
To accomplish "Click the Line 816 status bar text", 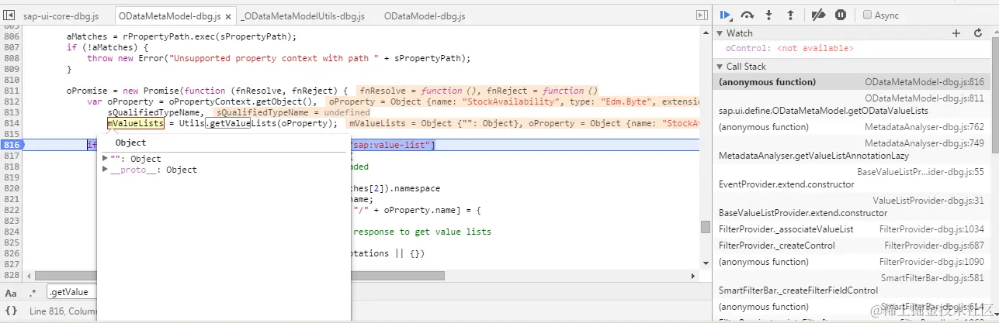I will pyautogui.click(x=62, y=311).
